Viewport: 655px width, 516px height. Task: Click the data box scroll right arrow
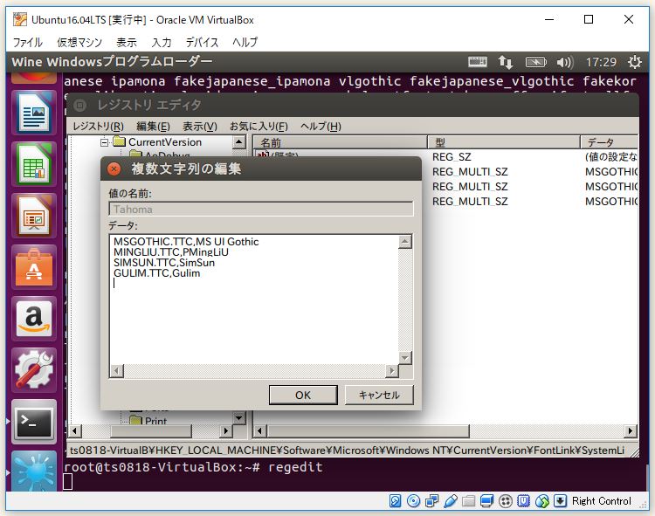click(x=392, y=371)
